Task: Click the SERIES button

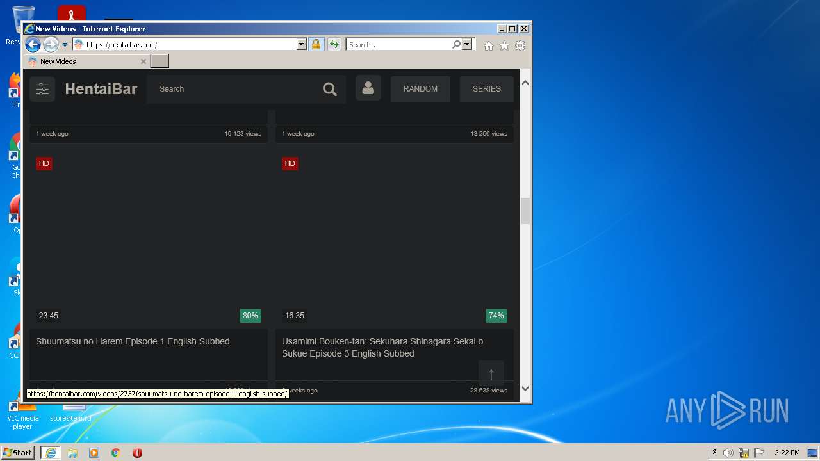Action: point(487,89)
